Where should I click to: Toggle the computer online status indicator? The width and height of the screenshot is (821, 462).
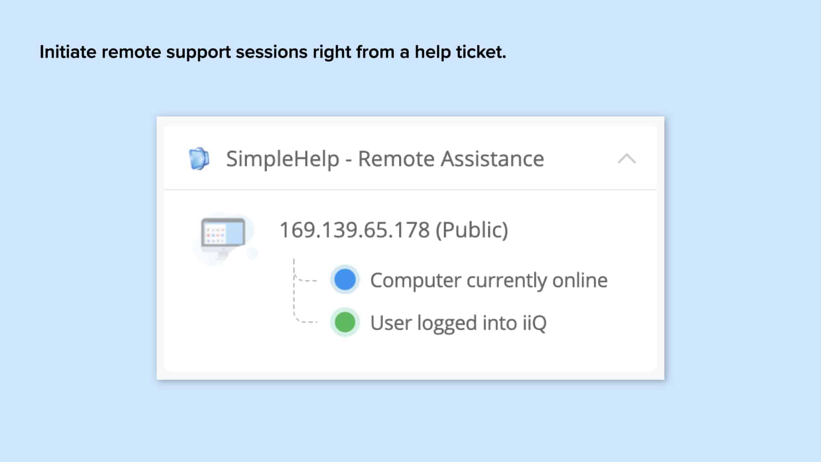pyautogui.click(x=345, y=280)
